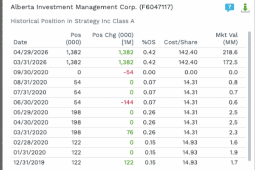The width and height of the screenshot is (255, 170).
Task: Click the green download arrow icon
Action: coord(245,8)
